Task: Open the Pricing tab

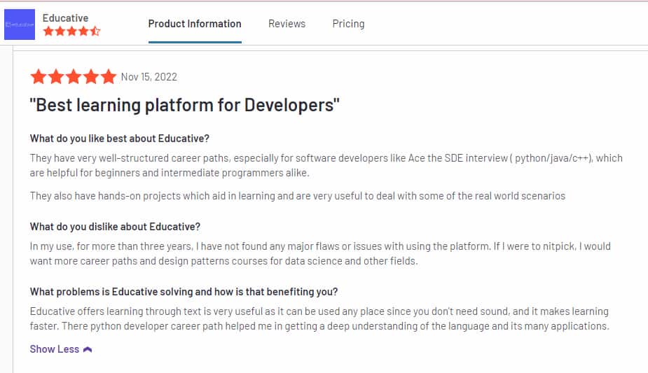Action: [x=348, y=24]
